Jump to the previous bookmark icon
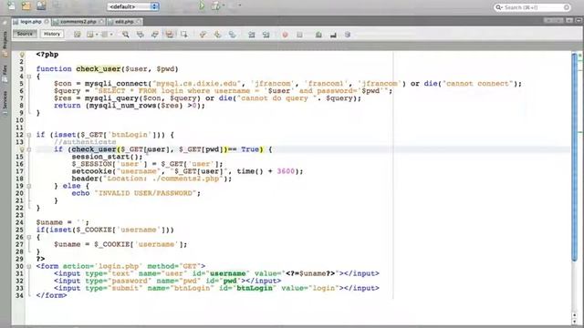 [x=203, y=35]
